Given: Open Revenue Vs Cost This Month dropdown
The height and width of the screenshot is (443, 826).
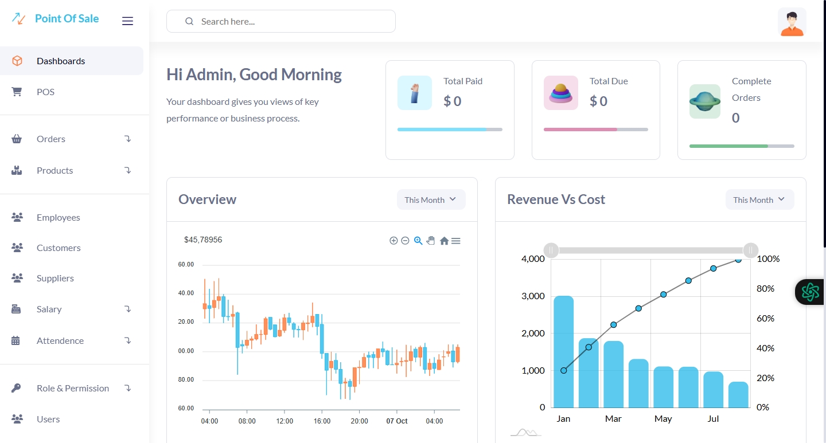Looking at the screenshot, I should (x=759, y=199).
